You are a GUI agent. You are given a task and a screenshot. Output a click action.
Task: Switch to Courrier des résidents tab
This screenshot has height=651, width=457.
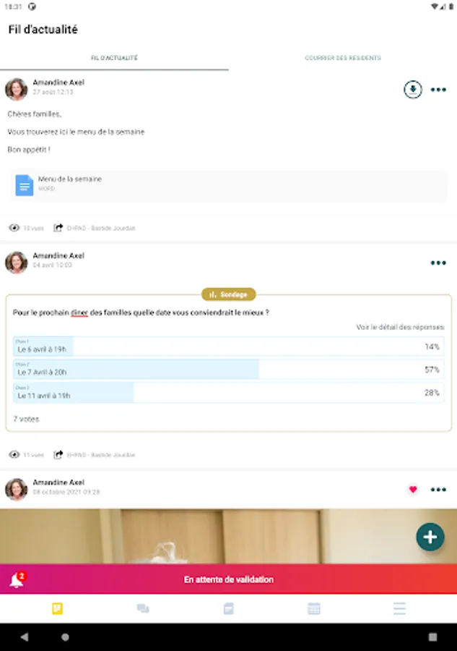coord(343,58)
